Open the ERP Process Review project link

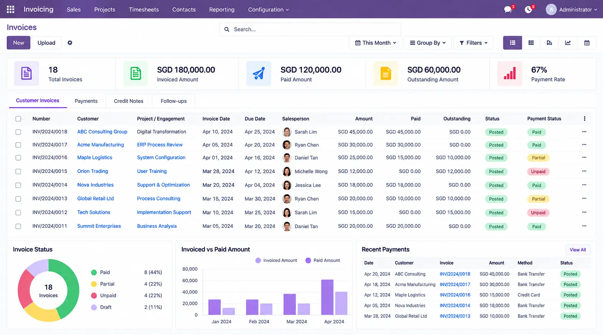point(160,145)
